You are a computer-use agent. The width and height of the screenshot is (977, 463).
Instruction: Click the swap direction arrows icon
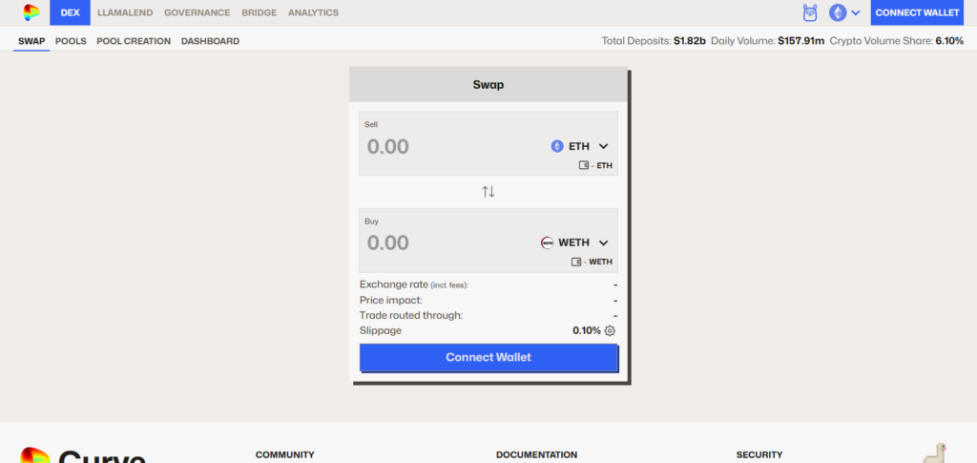[488, 192]
